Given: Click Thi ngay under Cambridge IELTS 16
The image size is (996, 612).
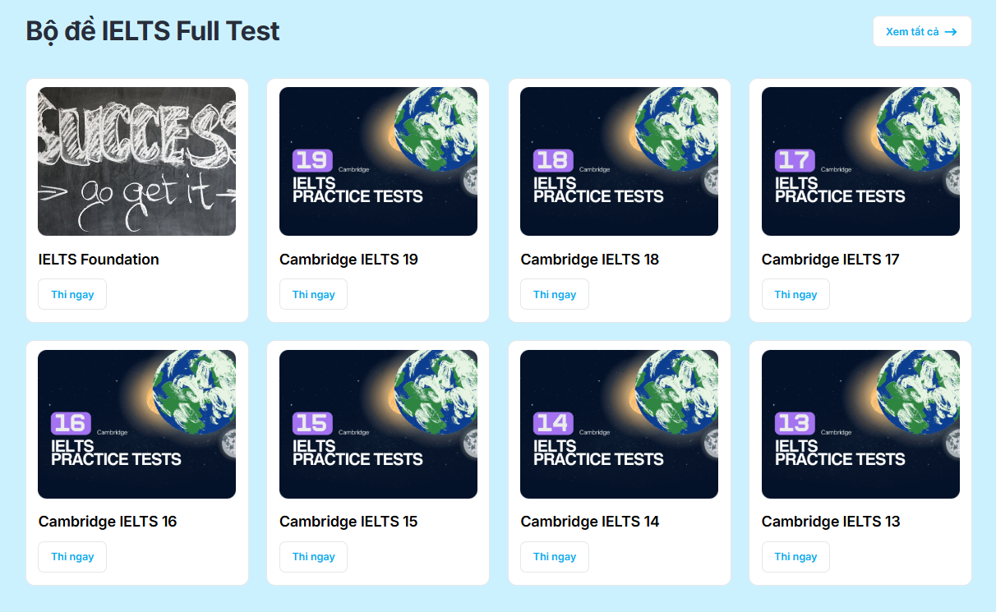Looking at the screenshot, I should tap(72, 556).
